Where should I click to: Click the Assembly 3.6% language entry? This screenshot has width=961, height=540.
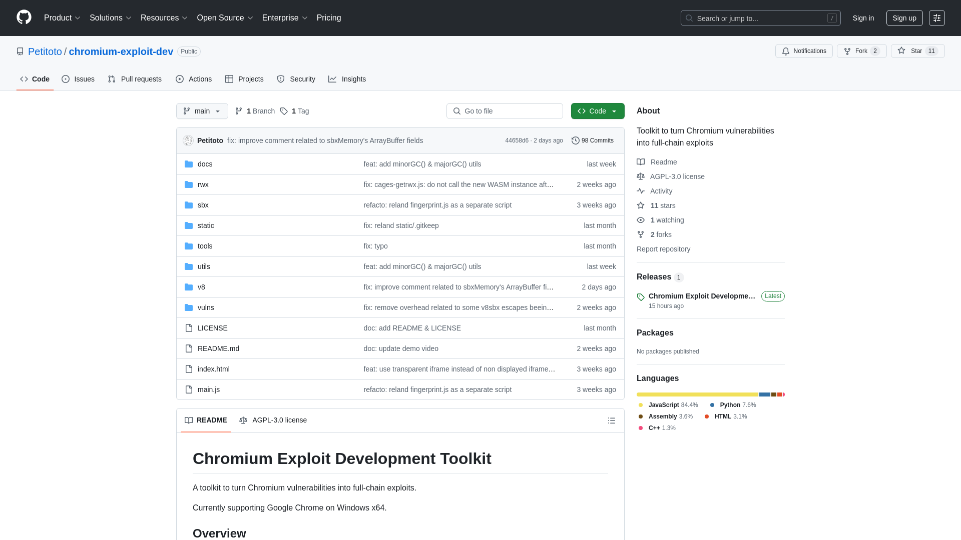coord(666,416)
